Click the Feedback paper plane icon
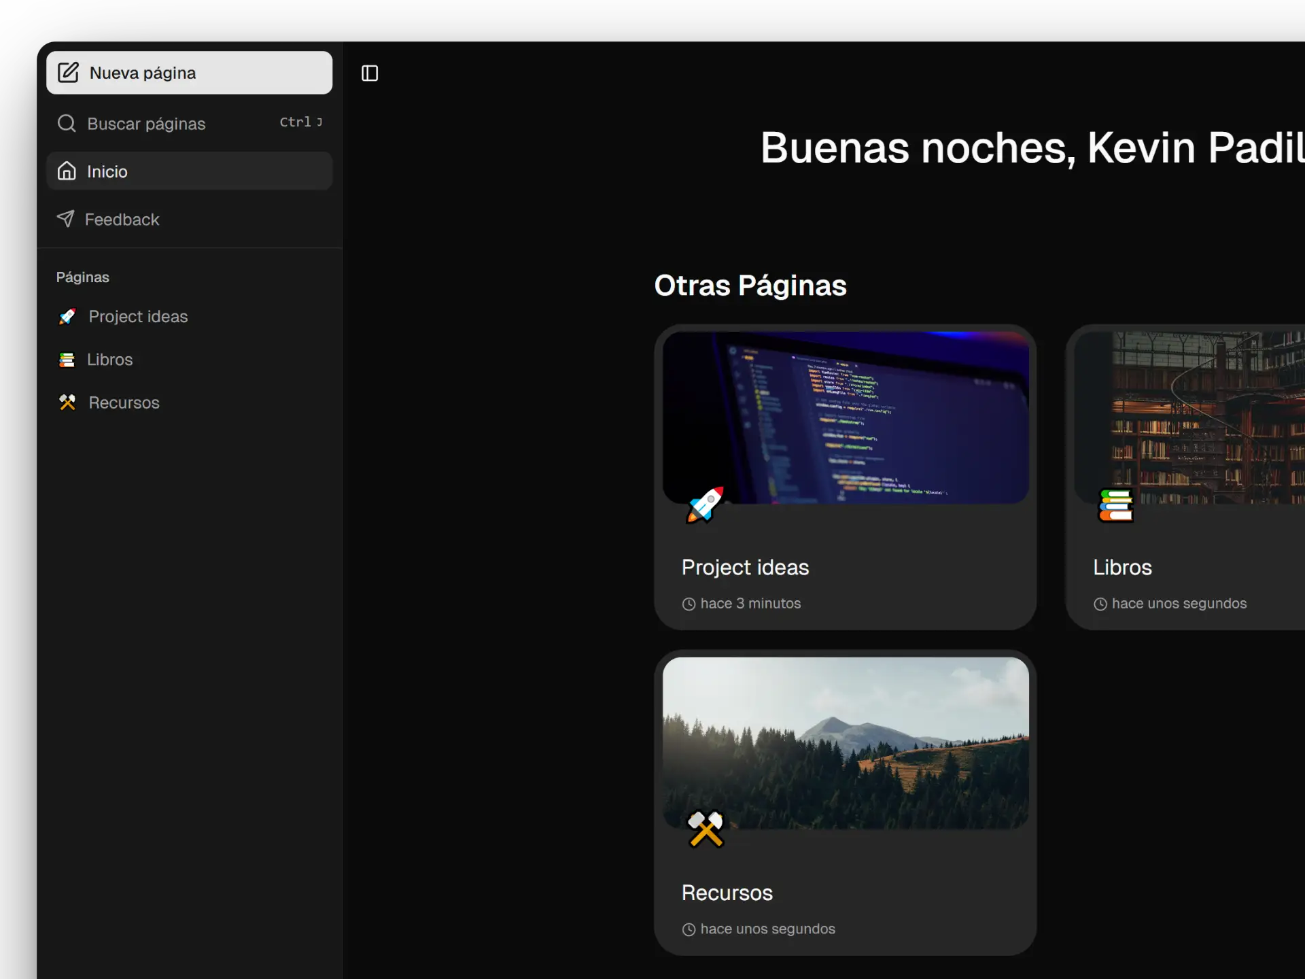1305x979 pixels. (65, 219)
